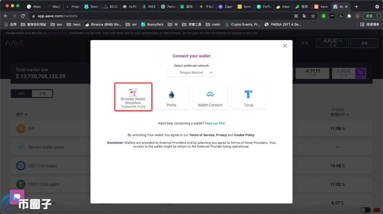
Task: Open the 应用 apps bookmark
Action: [10, 24]
